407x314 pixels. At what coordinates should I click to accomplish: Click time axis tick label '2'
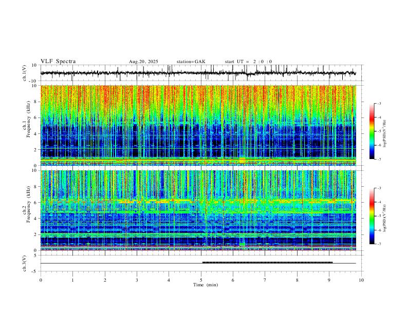[105, 280]
